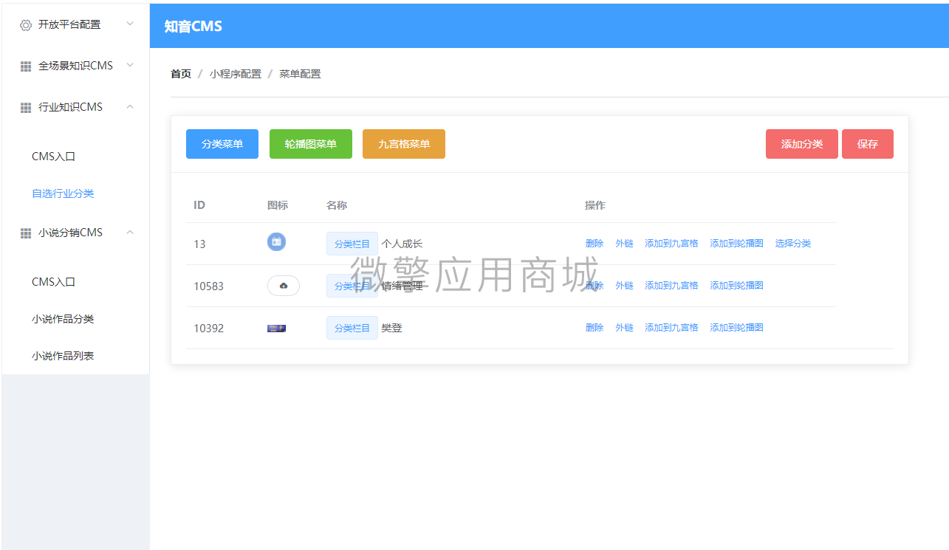
Task: Click the 分类栏目 tag beside 个人成长
Action: 352,244
